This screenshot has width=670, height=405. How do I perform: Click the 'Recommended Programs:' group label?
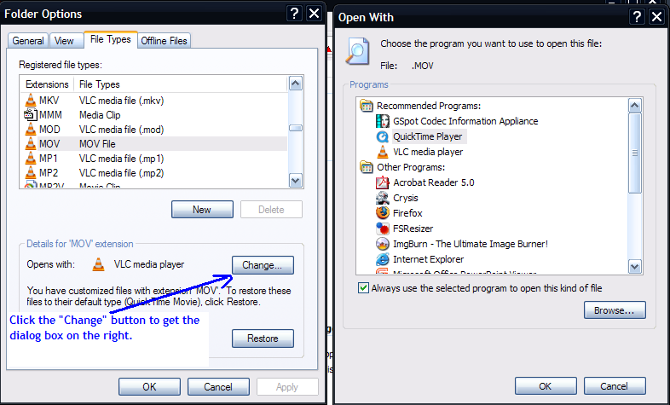tap(429, 106)
